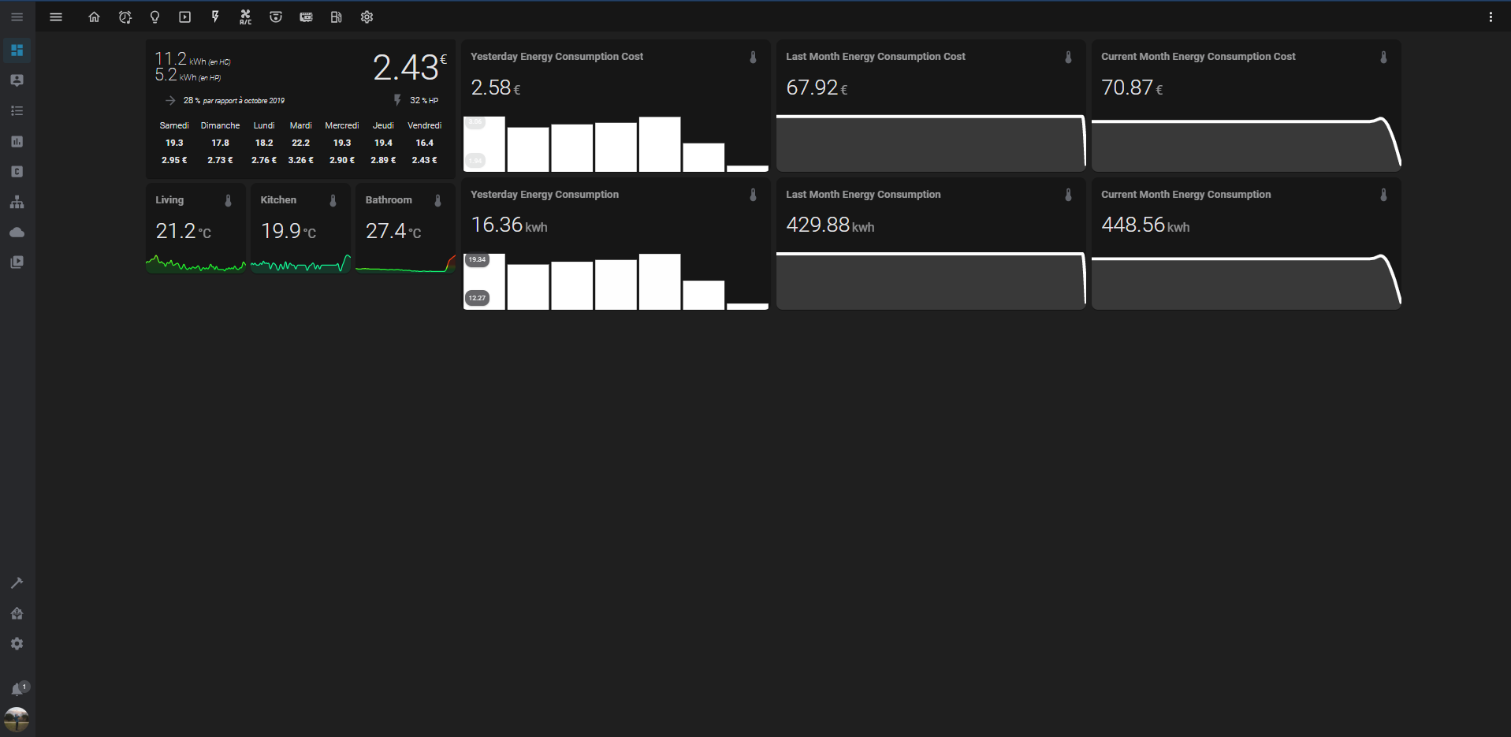Open the dashboard hamburger menu in header
Screen dimensions: 1511x737
tap(56, 17)
